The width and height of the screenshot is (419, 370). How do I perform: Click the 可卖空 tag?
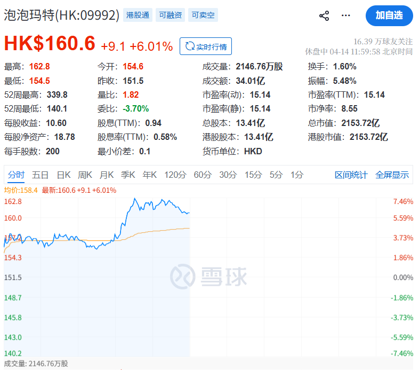(x=204, y=15)
